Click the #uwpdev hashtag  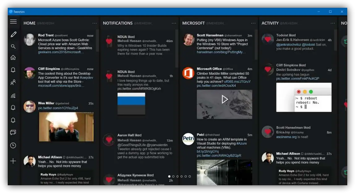[87, 77]
